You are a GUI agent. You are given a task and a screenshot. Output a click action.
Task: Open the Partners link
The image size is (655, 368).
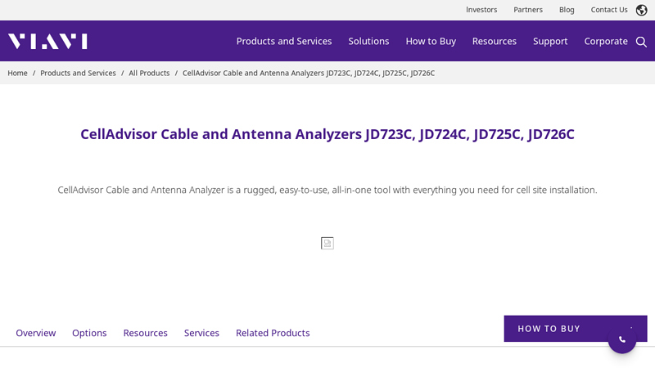coord(528,10)
